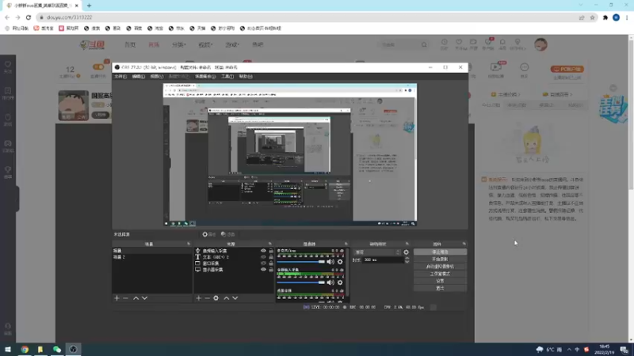Open the scene transition type dropdown
The height and width of the screenshot is (356, 634).
377,252
